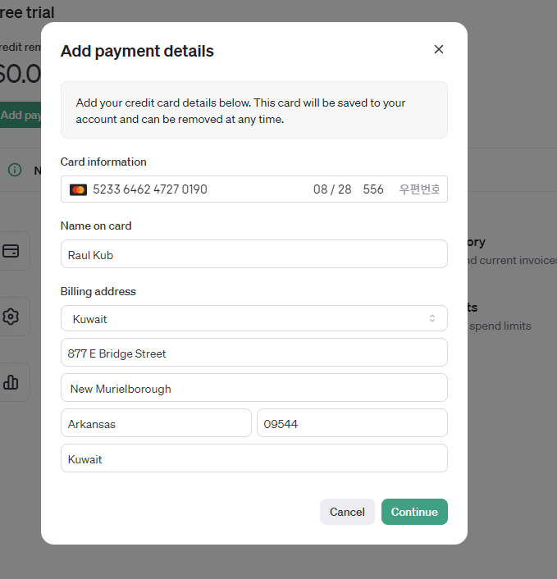Click the Name on card field

tap(254, 254)
